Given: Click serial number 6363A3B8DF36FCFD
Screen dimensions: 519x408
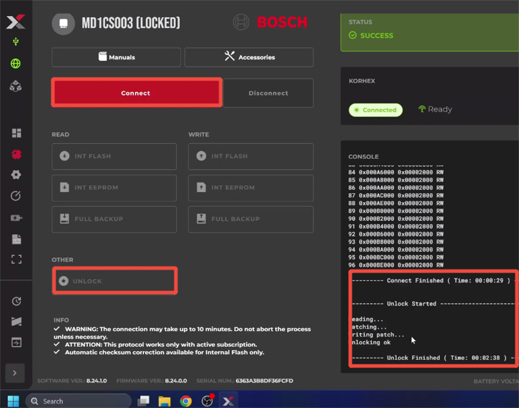Looking at the screenshot, I should click(x=264, y=381).
